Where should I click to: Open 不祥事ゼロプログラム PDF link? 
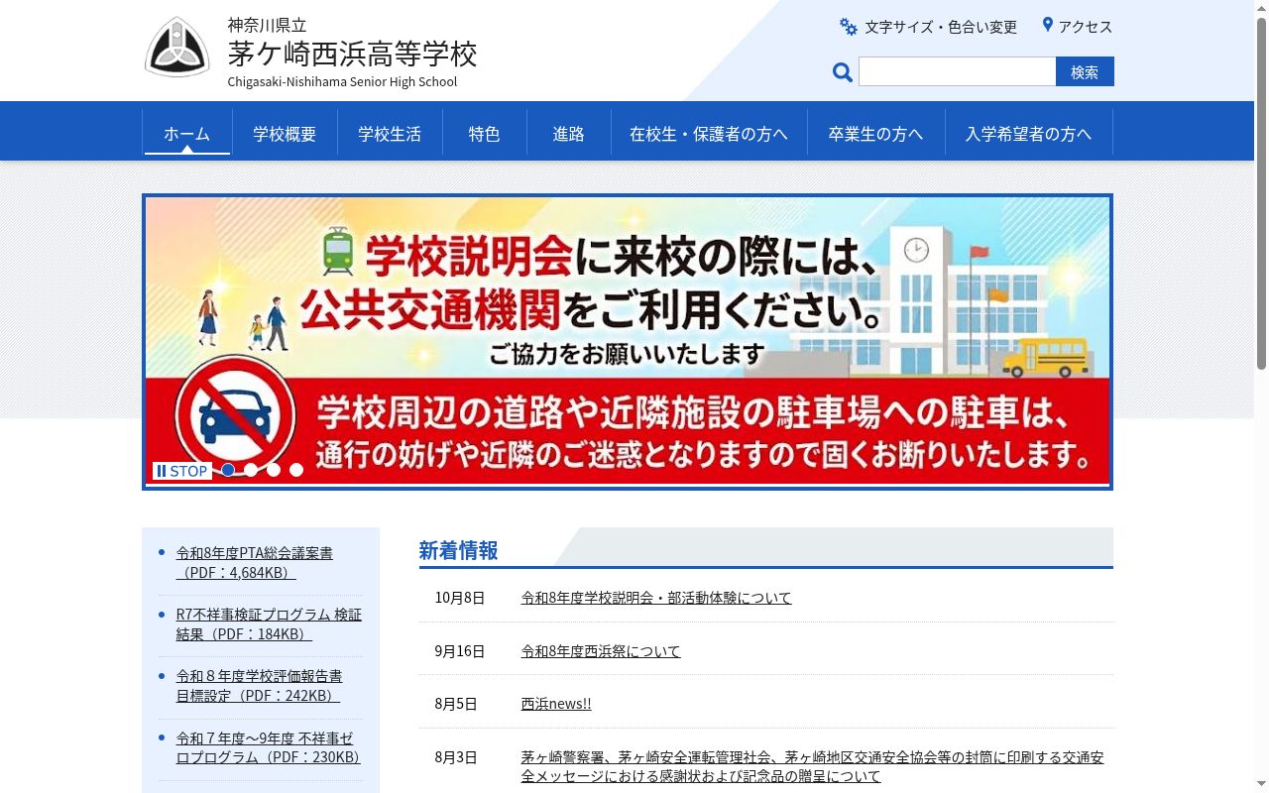pyautogui.click(x=268, y=747)
